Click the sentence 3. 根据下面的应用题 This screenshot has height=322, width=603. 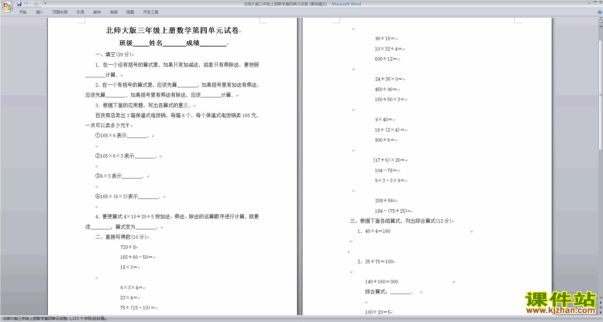pos(143,106)
